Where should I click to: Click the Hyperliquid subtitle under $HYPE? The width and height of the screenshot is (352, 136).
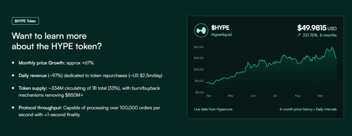click(221, 35)
